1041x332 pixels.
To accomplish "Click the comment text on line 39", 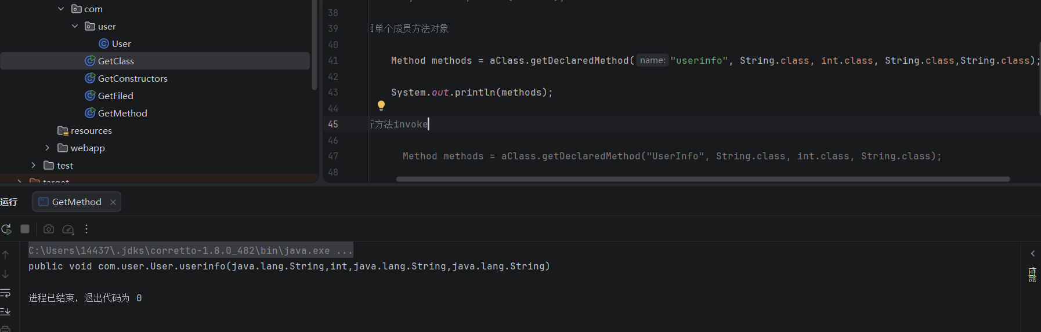I will pyautogui.click(x=410, y=28).
